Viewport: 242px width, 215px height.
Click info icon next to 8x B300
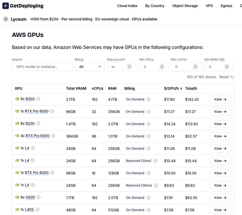38,99
